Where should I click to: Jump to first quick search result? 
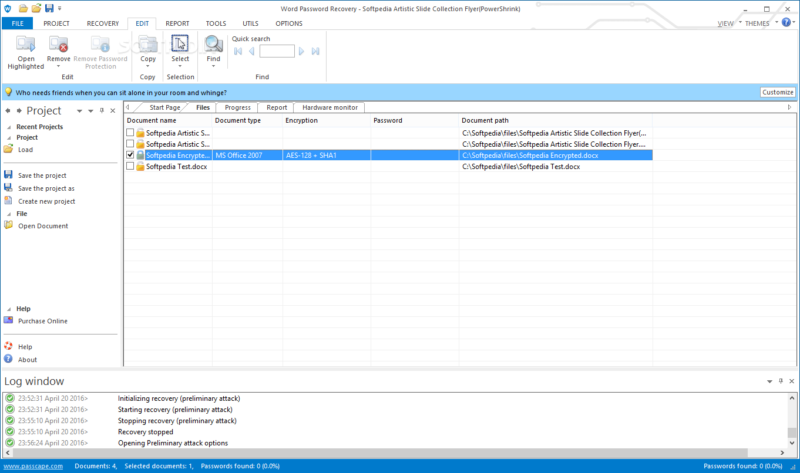(x=238, y=51)
